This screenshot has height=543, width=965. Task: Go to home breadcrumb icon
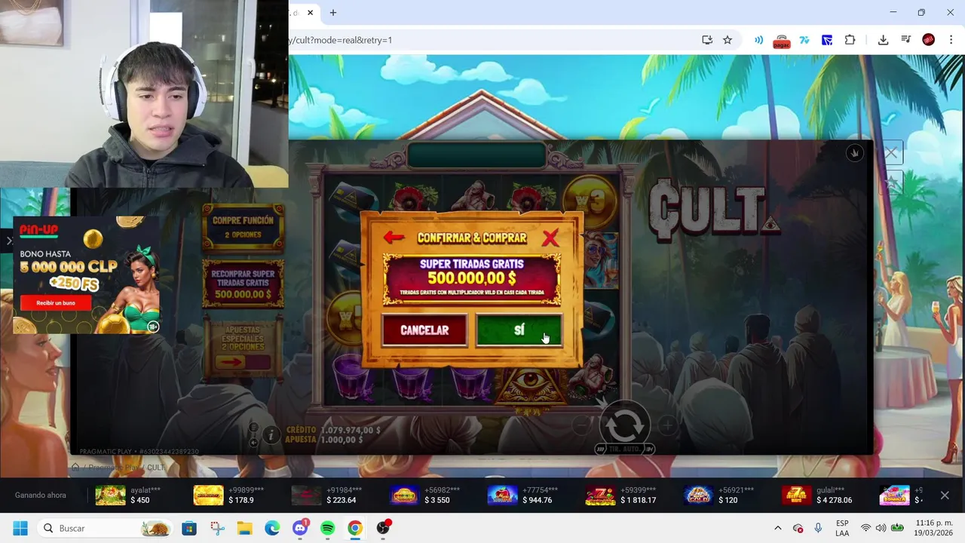(75, 468)
